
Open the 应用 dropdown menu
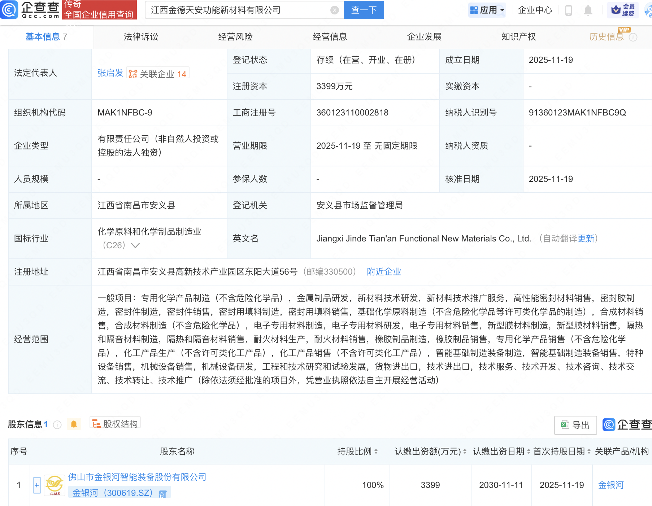[x=487, y=10]
